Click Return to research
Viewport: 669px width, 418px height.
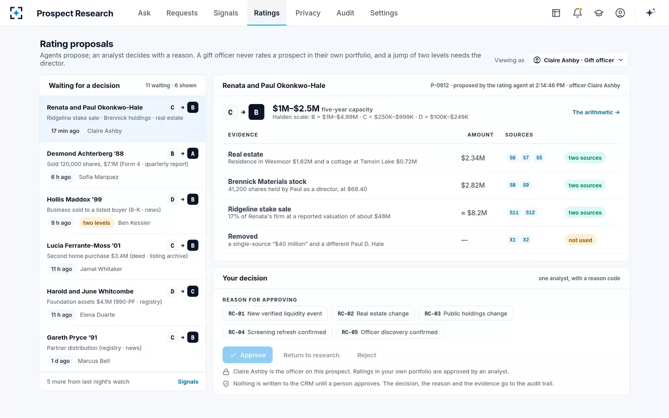point(311,355)
